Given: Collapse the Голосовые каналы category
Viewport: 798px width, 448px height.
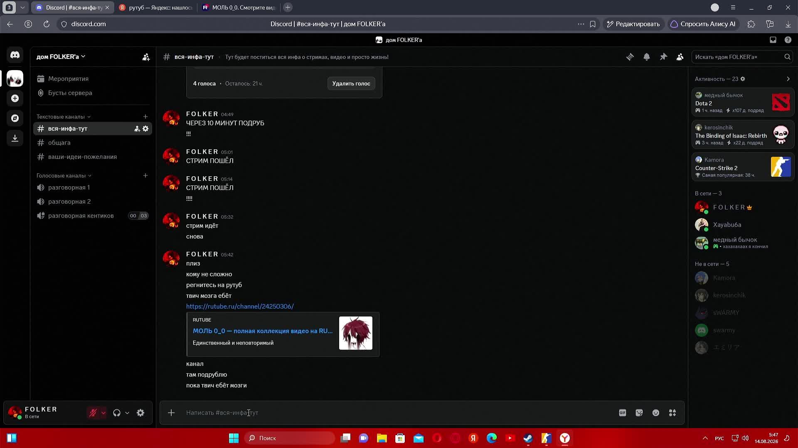Looking at the screenshot, I should click(64, 175).
